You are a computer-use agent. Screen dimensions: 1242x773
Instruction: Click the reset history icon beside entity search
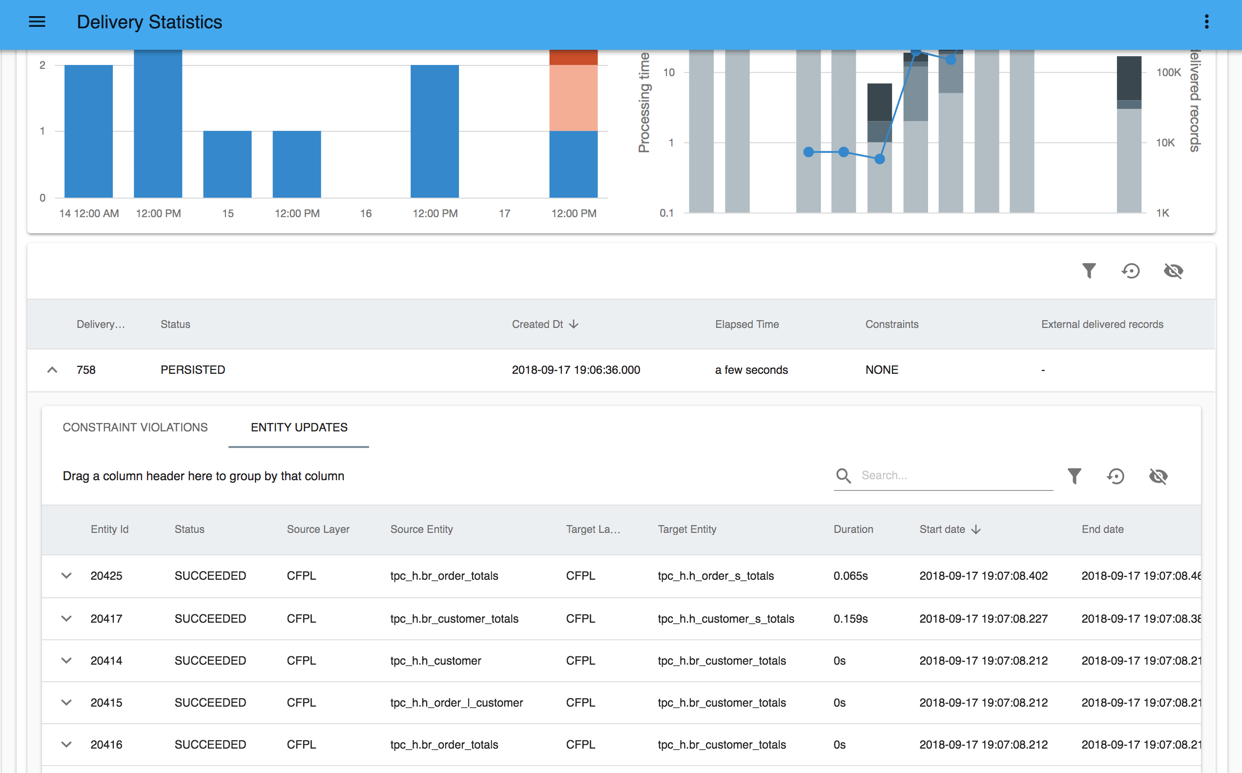pyautogui.click(x=1116, y=476)
